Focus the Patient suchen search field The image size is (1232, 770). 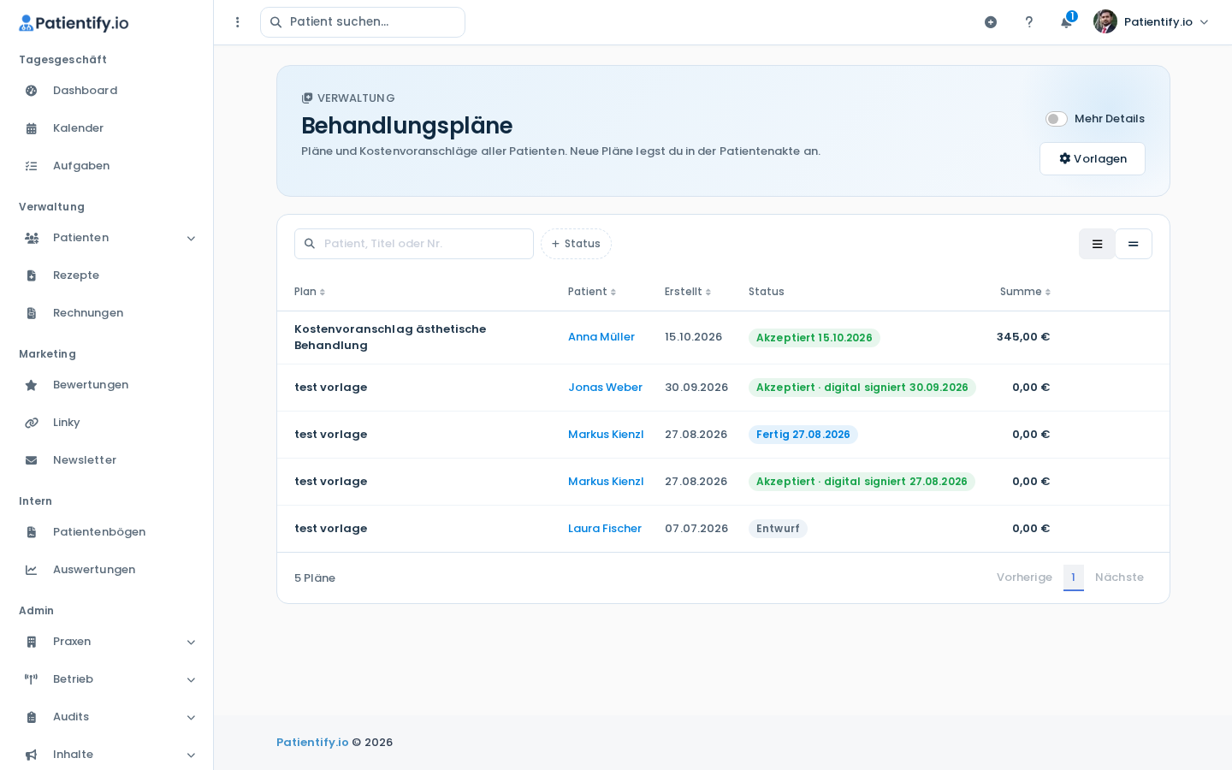click(x=363, y=22)
